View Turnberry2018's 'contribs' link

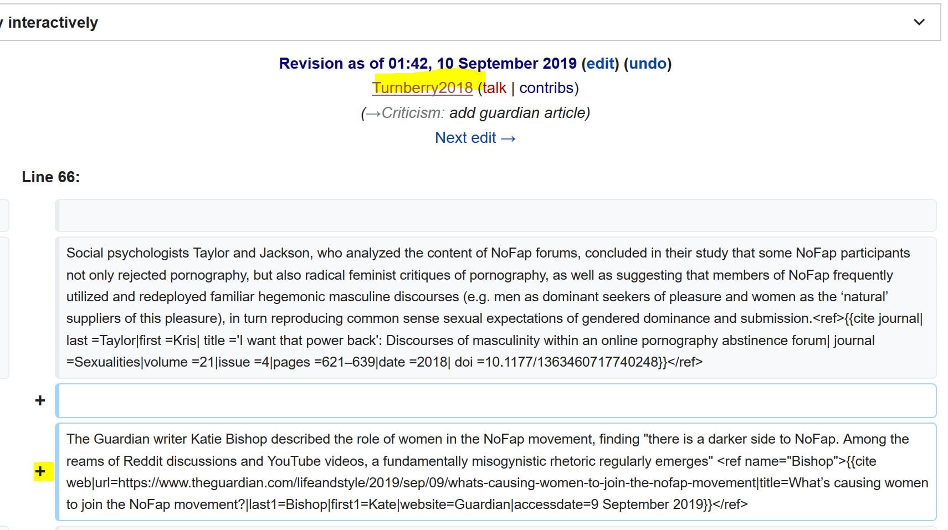[x=546, y=88]
